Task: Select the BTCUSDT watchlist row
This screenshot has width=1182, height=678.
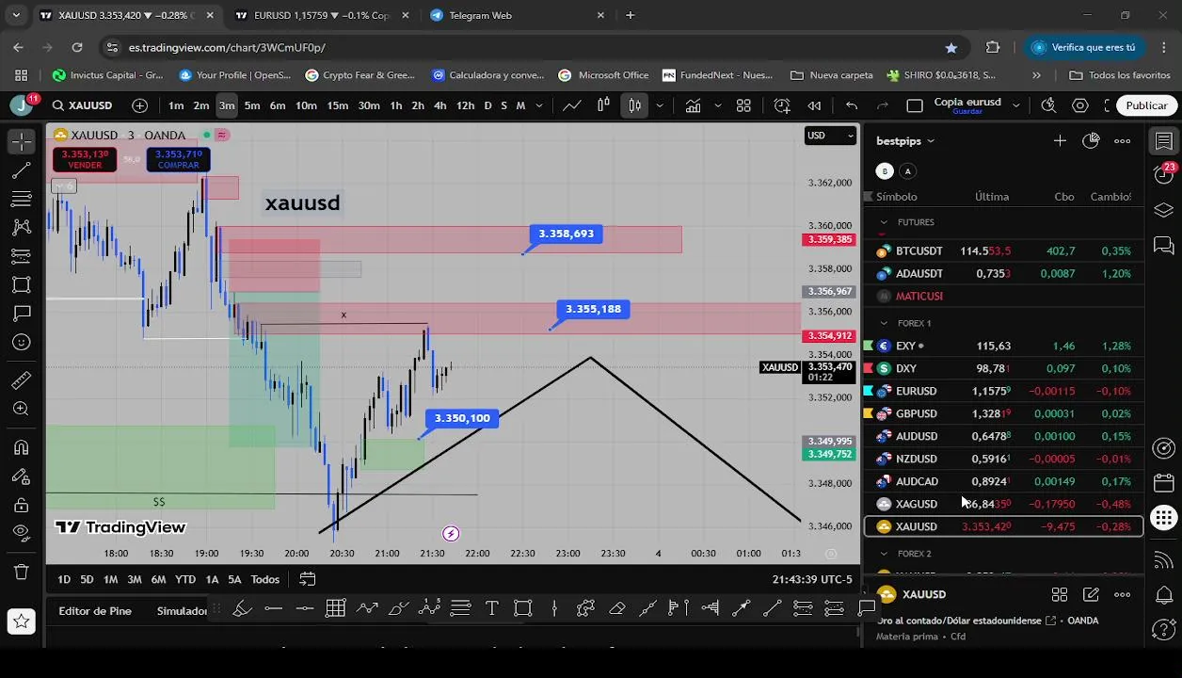Action: (x=1003, y=251)
